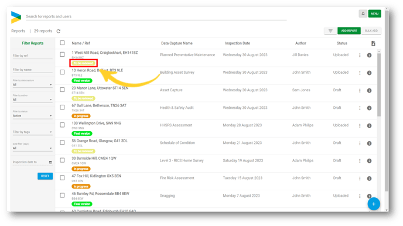Open info icon for 1 West Mill Road
This screenshot has width=403, height=226.
pyautogui.click(x=369, y=55)
